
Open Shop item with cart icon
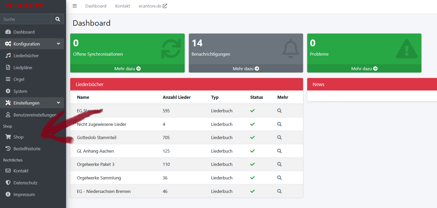[32, 137]
